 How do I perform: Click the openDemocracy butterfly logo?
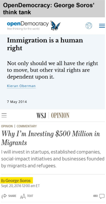pyautogui.click(x=55, y=26)
